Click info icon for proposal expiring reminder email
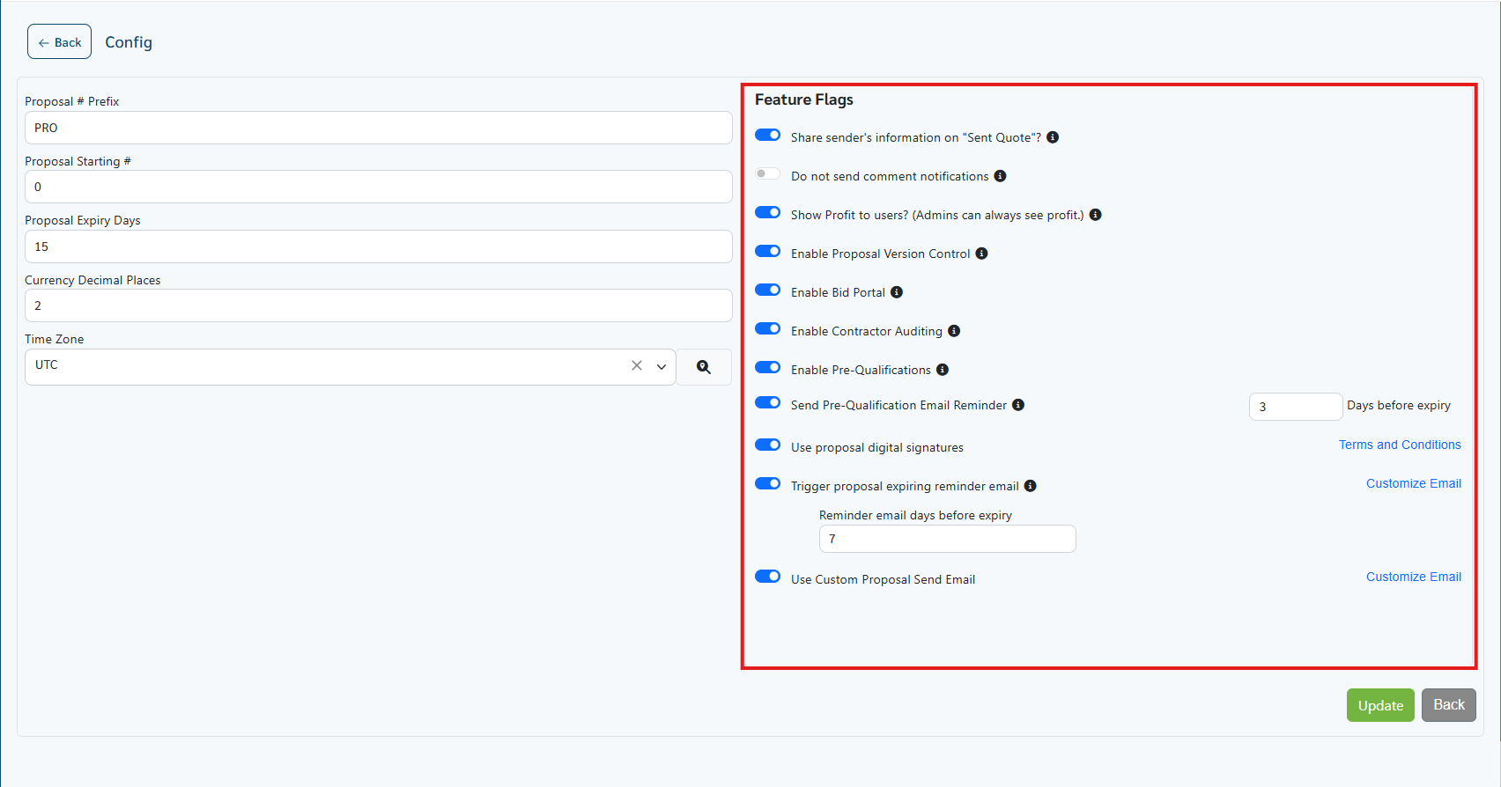The width and height of the screenshot is (1501, 787). pyautogui.click(x=1031, y=486)
